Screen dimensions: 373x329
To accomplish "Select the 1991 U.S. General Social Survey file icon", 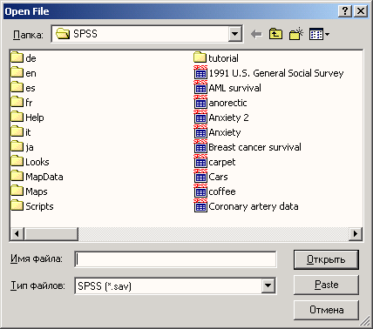I will (x=200, y=72).
